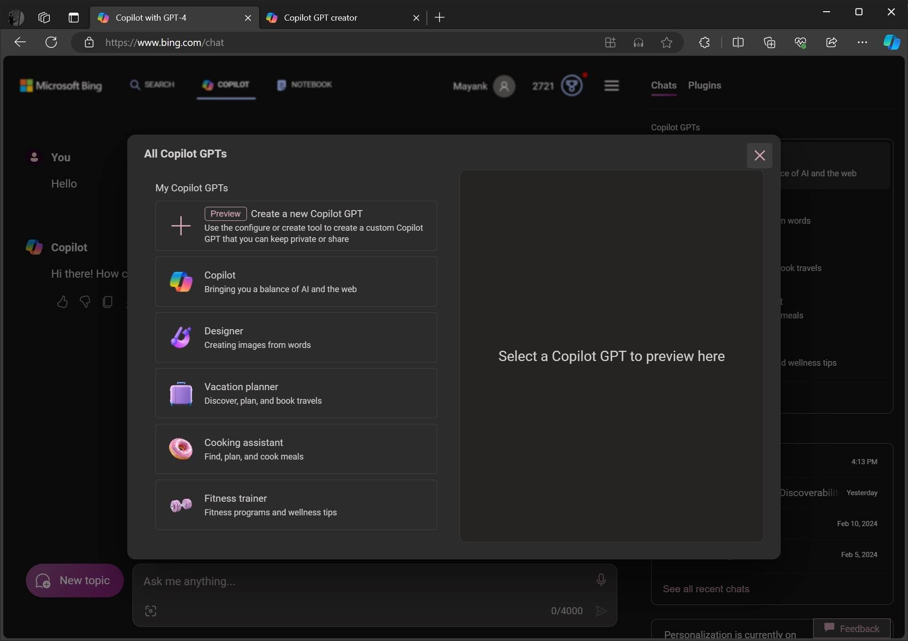Refresh the page with reload icon

[x=51, y=42]
